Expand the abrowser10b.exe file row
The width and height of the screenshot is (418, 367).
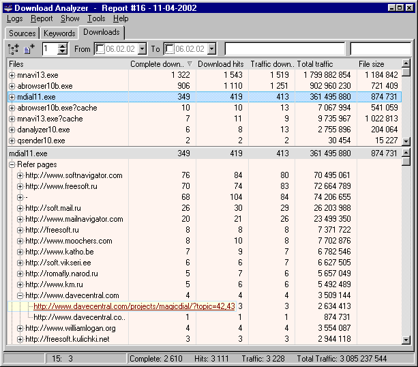[x=12, y=86]
